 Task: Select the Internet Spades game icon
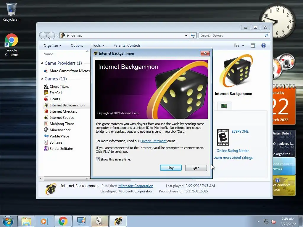46,117
